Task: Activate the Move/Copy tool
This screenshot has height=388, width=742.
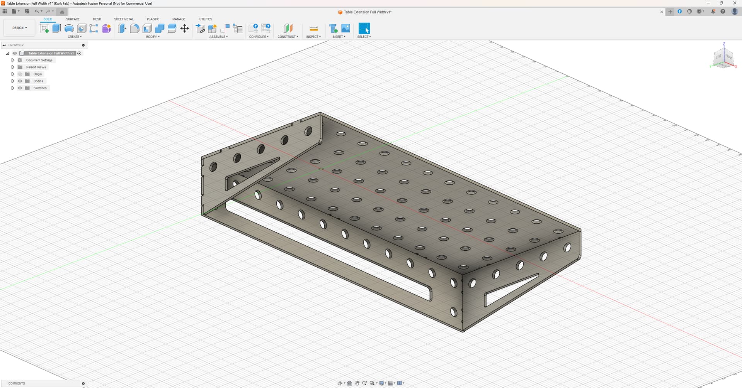Action: point(185,28)
